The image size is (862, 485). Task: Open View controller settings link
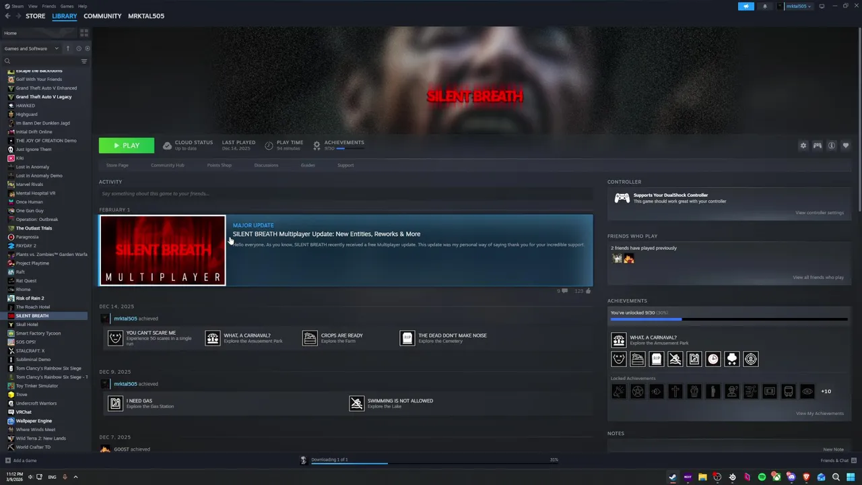pyautogui.click(x=820, y=213)
